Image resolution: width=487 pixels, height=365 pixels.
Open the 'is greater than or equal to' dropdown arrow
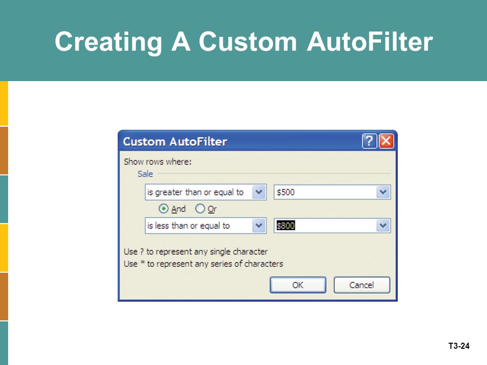pyautogui.click(x=259, y=192)
